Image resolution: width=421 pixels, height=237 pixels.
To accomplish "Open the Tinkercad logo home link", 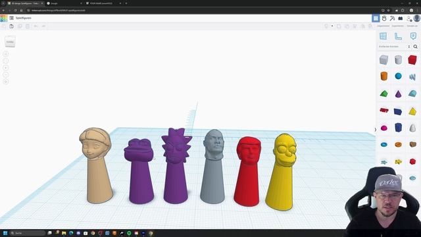I will 4,18.
